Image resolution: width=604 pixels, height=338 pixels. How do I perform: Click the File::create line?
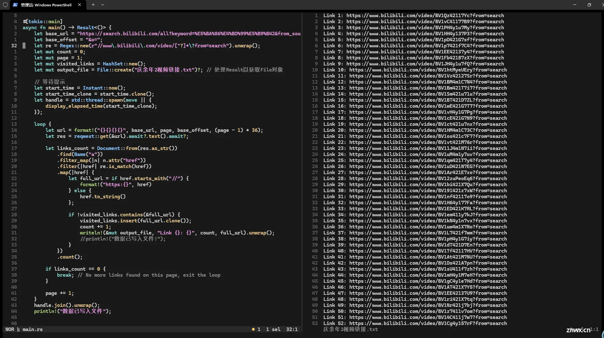159,70
